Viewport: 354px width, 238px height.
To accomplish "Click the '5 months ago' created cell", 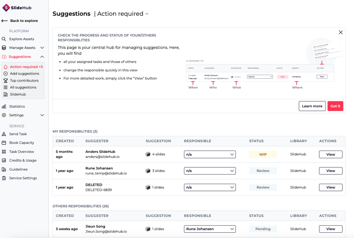I will [x=64, y=154].
